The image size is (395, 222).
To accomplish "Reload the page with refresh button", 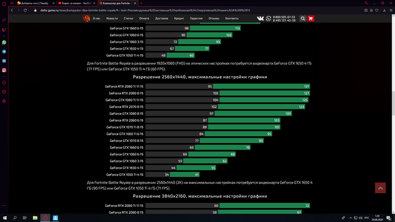I will [25, 10].
